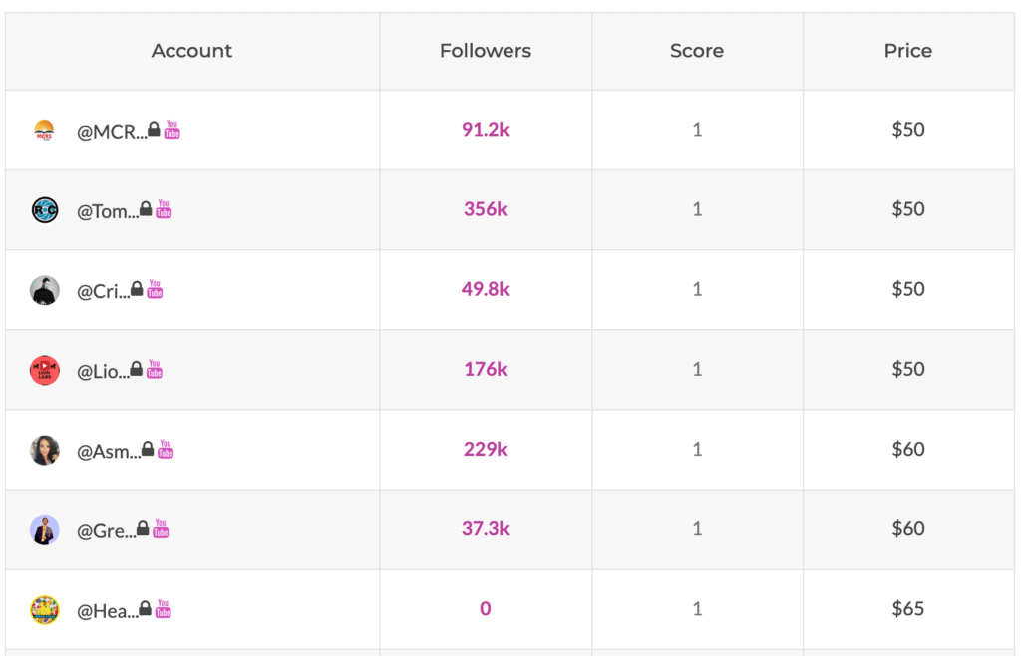Open the @Gre account name link
The image size is (1021, 656).
[106, 530]
